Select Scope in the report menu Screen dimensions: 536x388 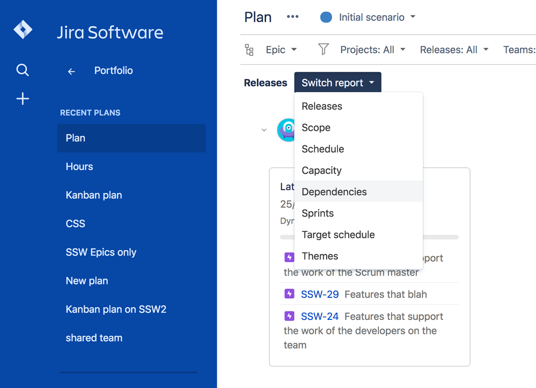coord(358,128)
